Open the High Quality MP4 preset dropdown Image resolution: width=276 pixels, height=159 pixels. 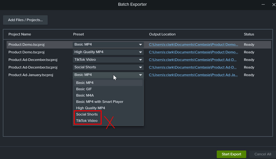[x=108, y=52]
